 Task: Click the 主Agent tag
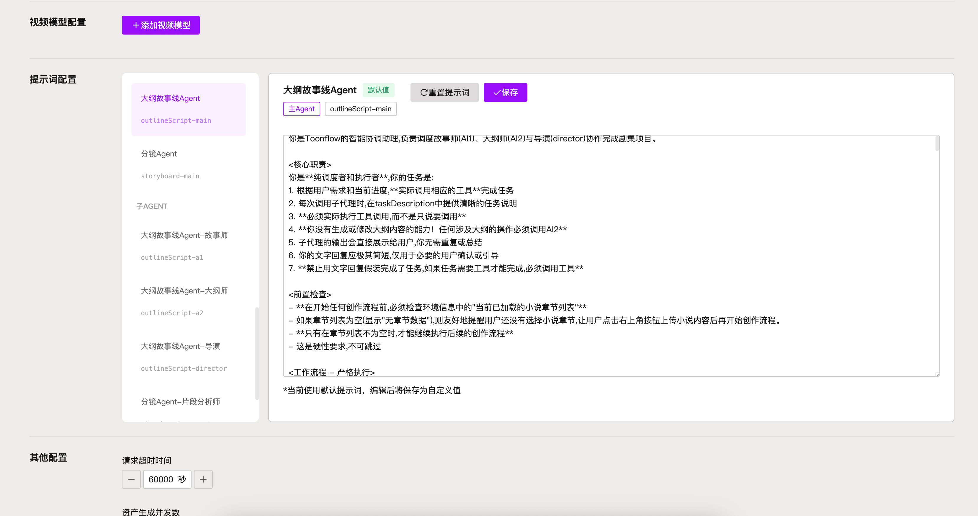(301, 109)
